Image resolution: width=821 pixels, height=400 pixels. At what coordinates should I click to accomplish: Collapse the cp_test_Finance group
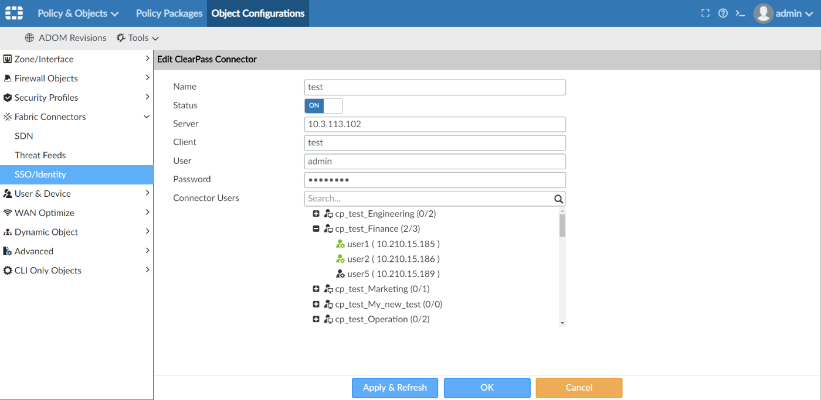[x=316, y=229]
